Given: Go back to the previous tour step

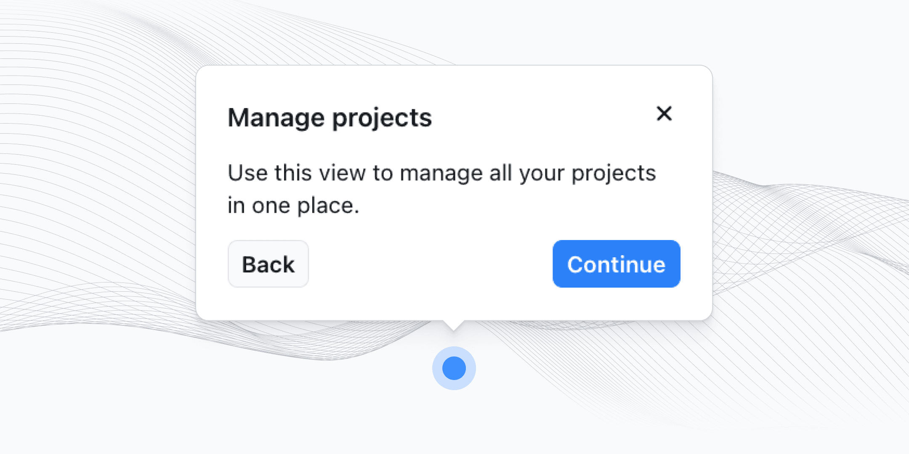Looking at the screenshot, I should point(268,264).
